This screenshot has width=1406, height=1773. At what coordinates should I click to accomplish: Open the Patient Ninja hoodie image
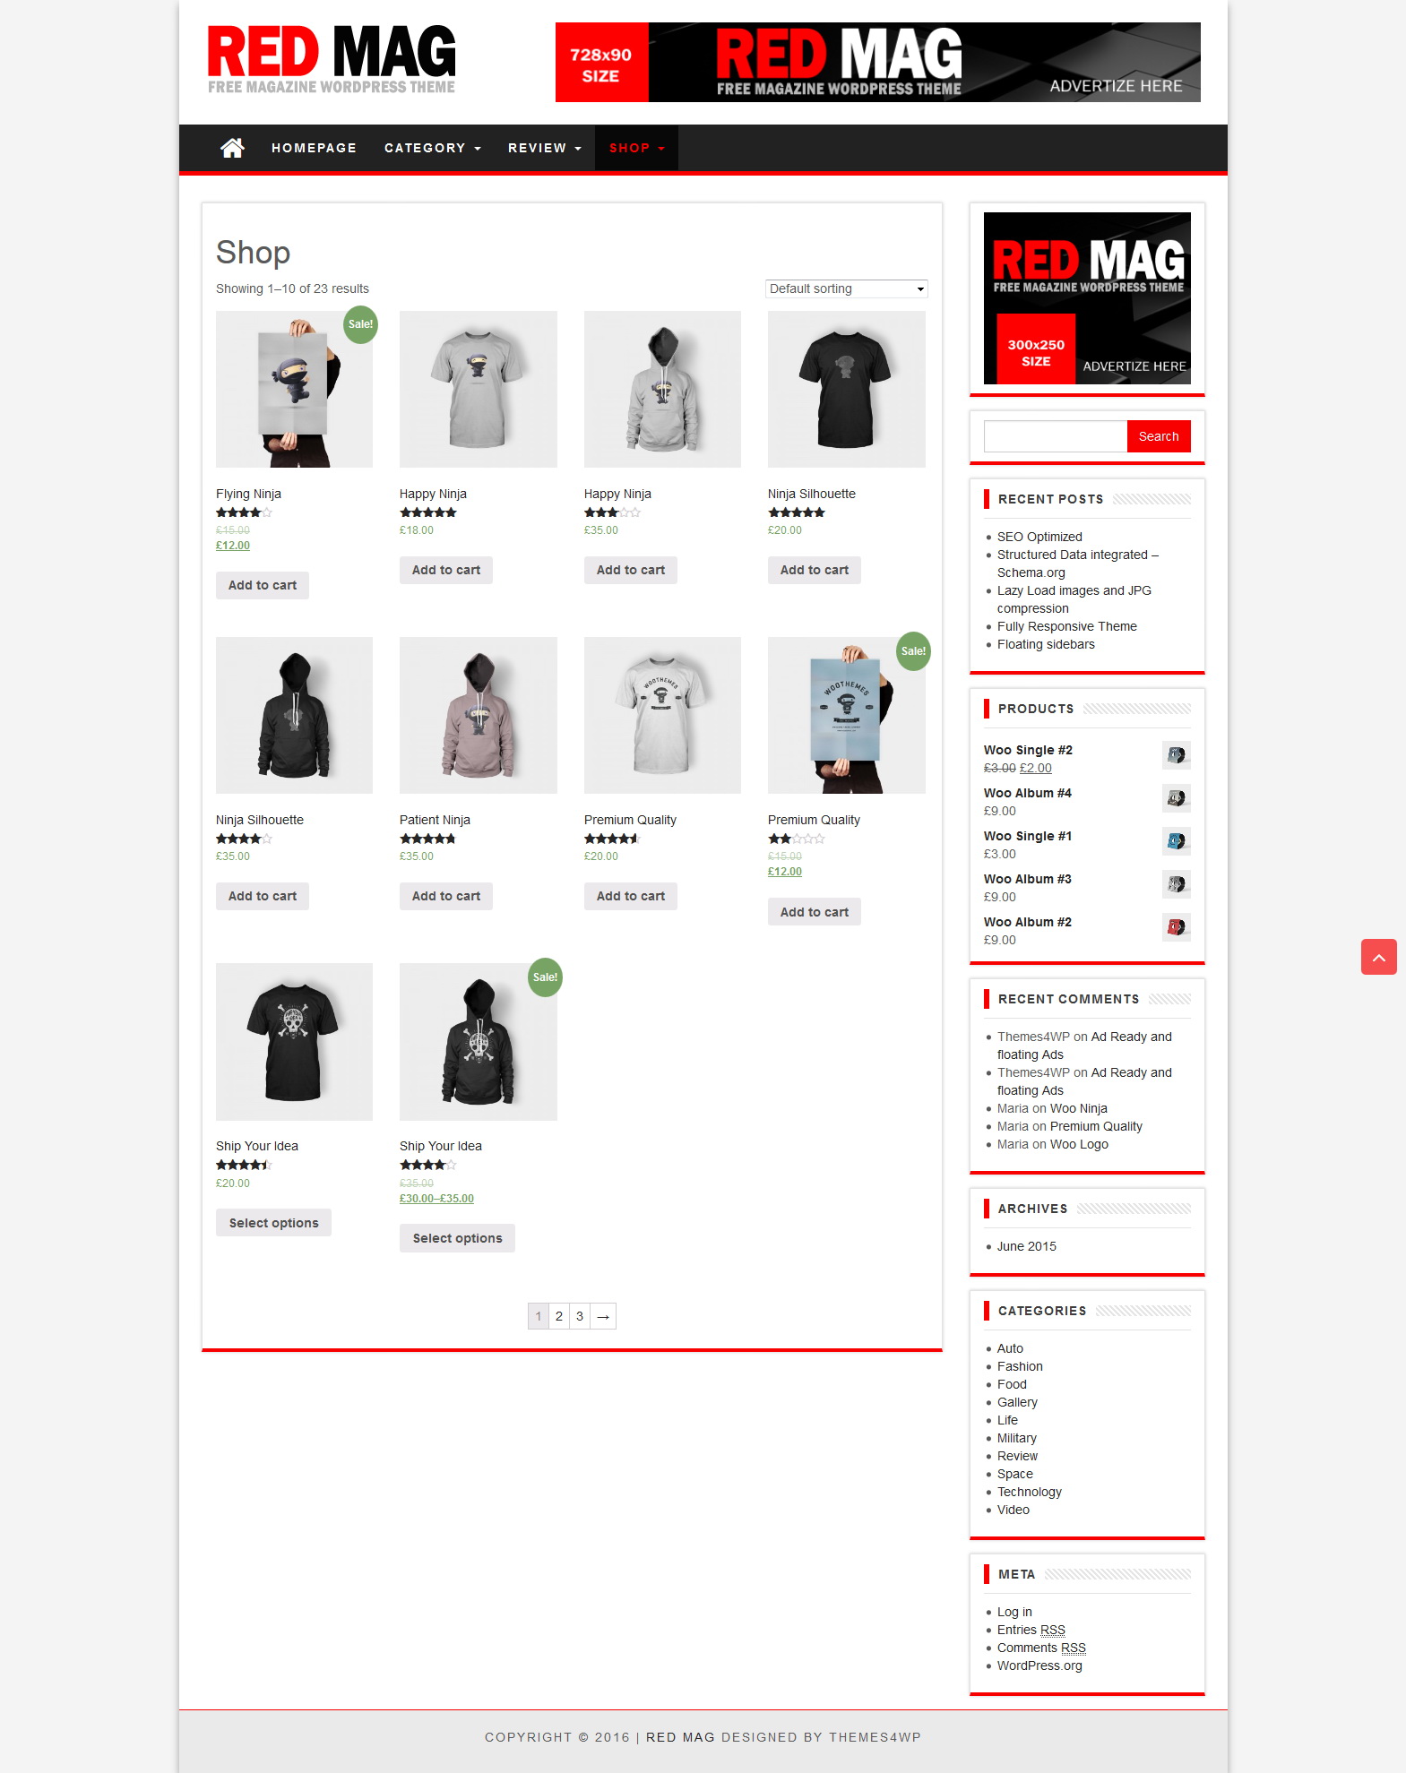click(x=479, y=715)
